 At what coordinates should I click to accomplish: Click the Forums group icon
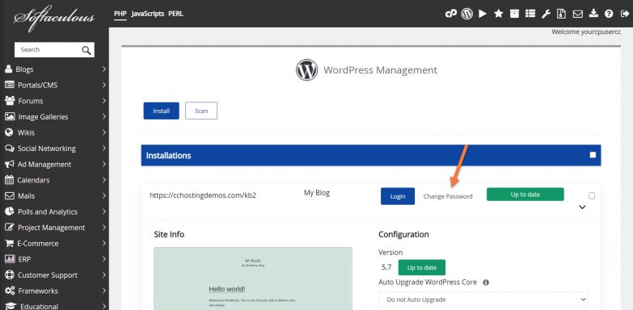coord(10,100)
